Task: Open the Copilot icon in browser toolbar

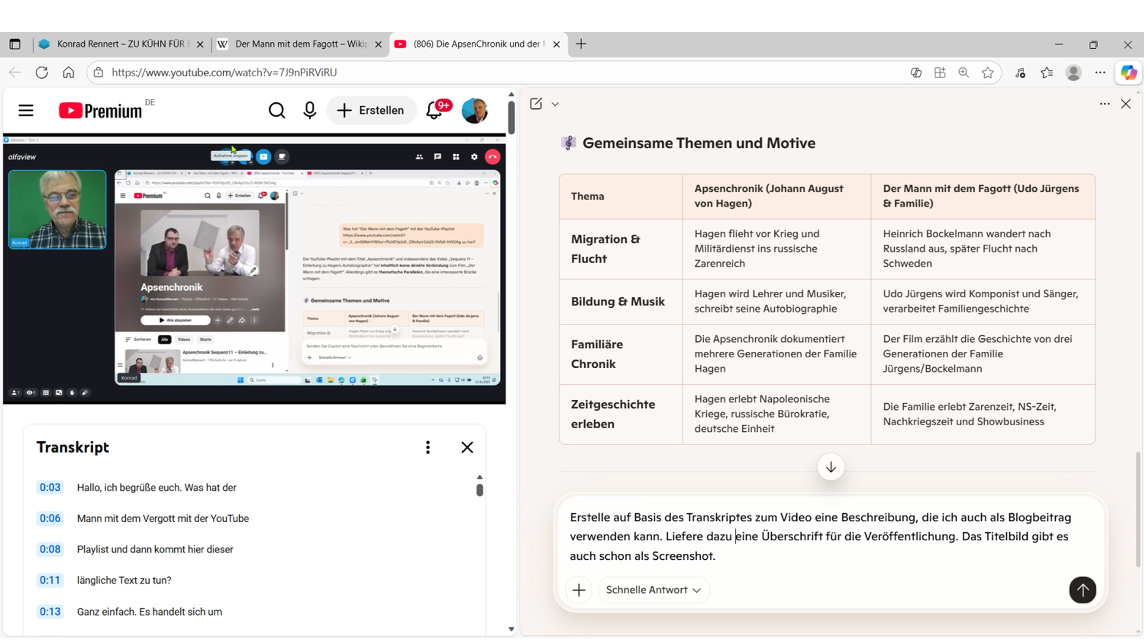Action: click(x=1128, y=73)
